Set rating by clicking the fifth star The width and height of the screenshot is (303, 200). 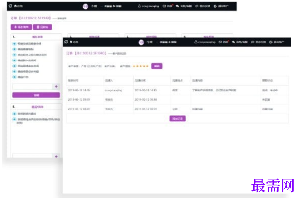[x=147, y=66]
